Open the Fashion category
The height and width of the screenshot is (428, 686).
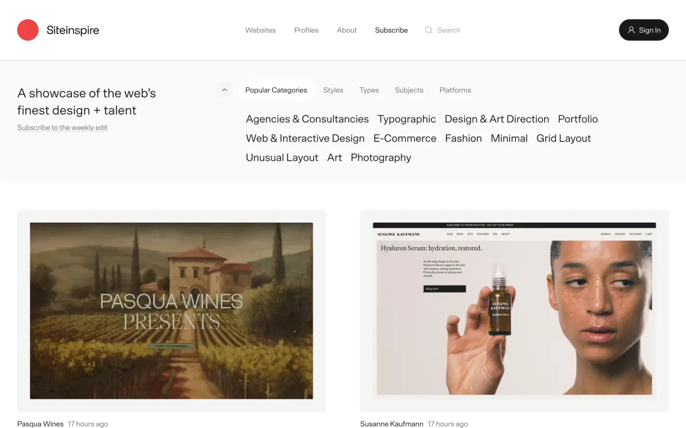click(464, 139)
